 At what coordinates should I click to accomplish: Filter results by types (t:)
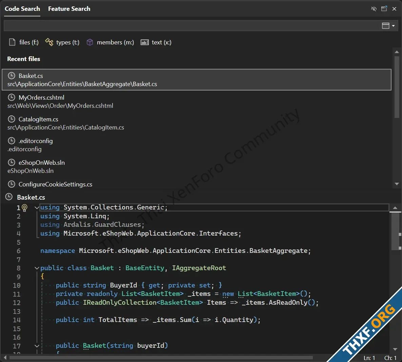(62, 42)
